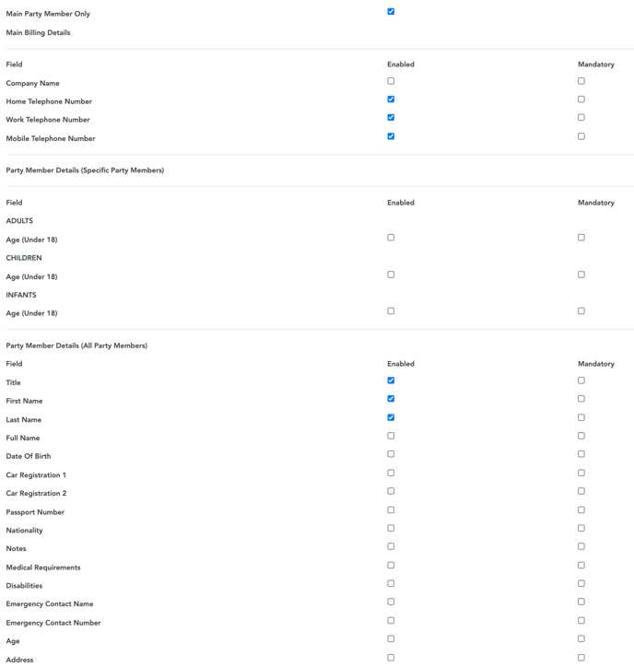Enable the Full Name field

tap(391, 436)
